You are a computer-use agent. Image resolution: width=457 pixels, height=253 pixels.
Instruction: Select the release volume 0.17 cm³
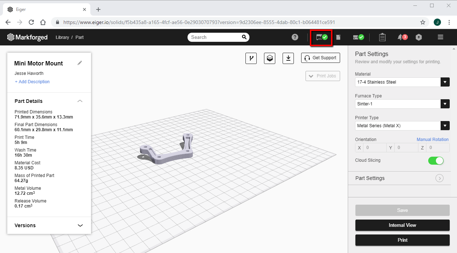[24, 206]
